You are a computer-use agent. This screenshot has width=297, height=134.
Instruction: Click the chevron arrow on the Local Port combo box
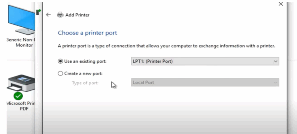tap(275, 82)
